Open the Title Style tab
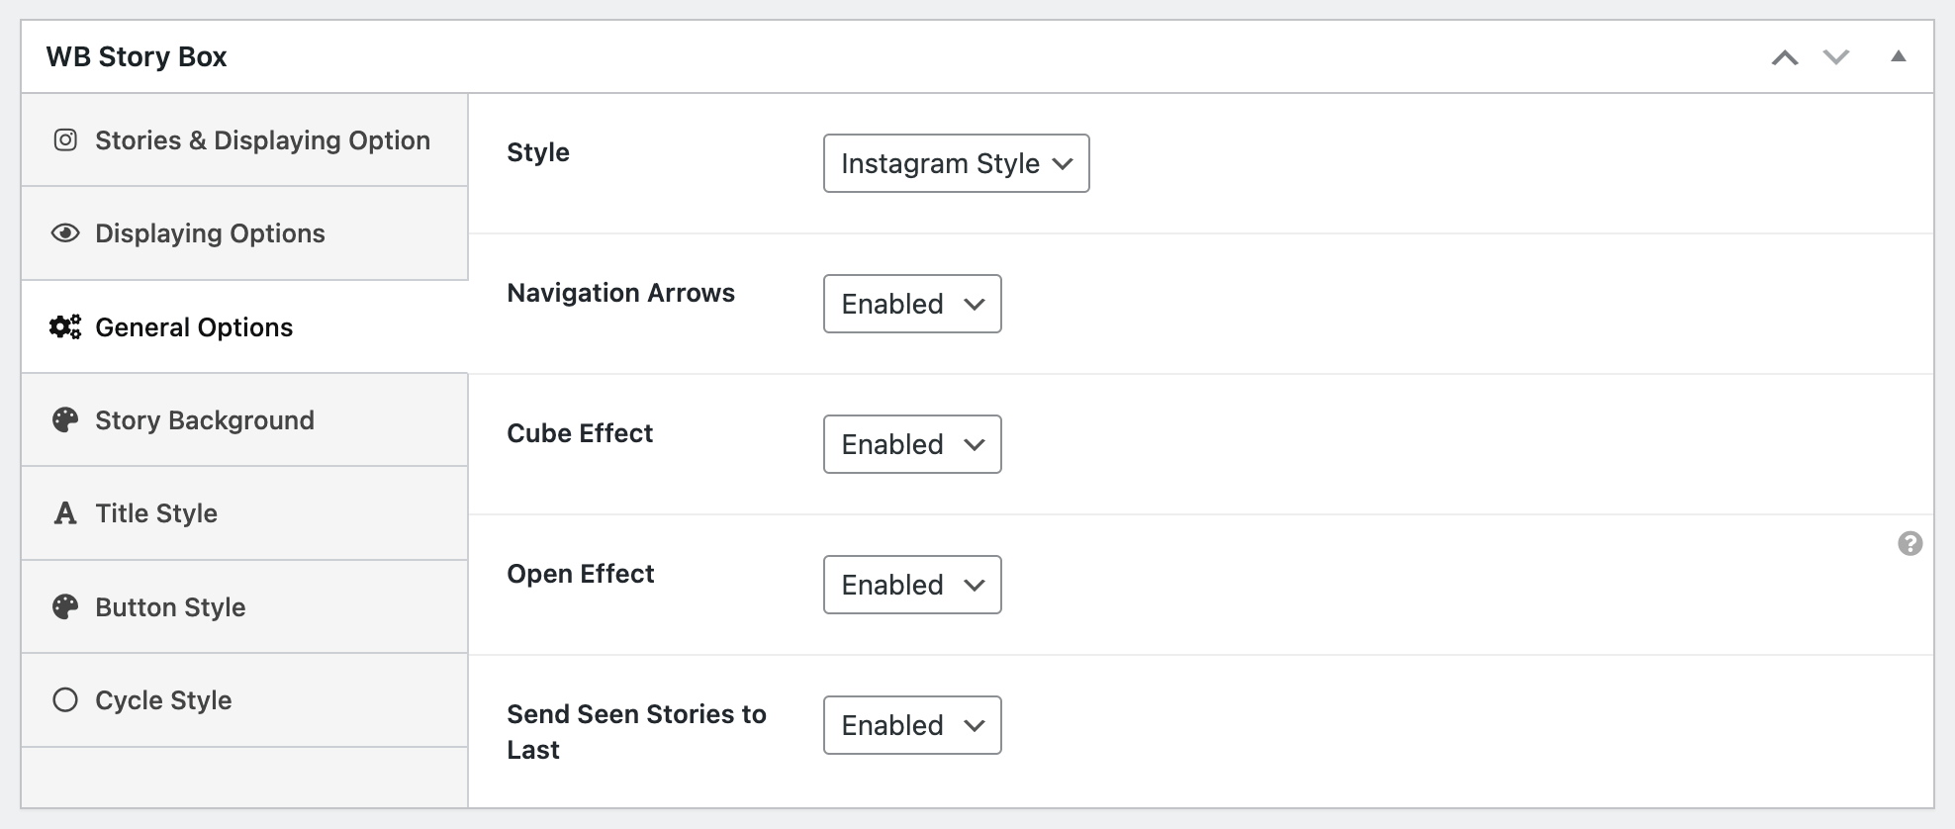The image size is (1955, 829). [x=156, y=513]
